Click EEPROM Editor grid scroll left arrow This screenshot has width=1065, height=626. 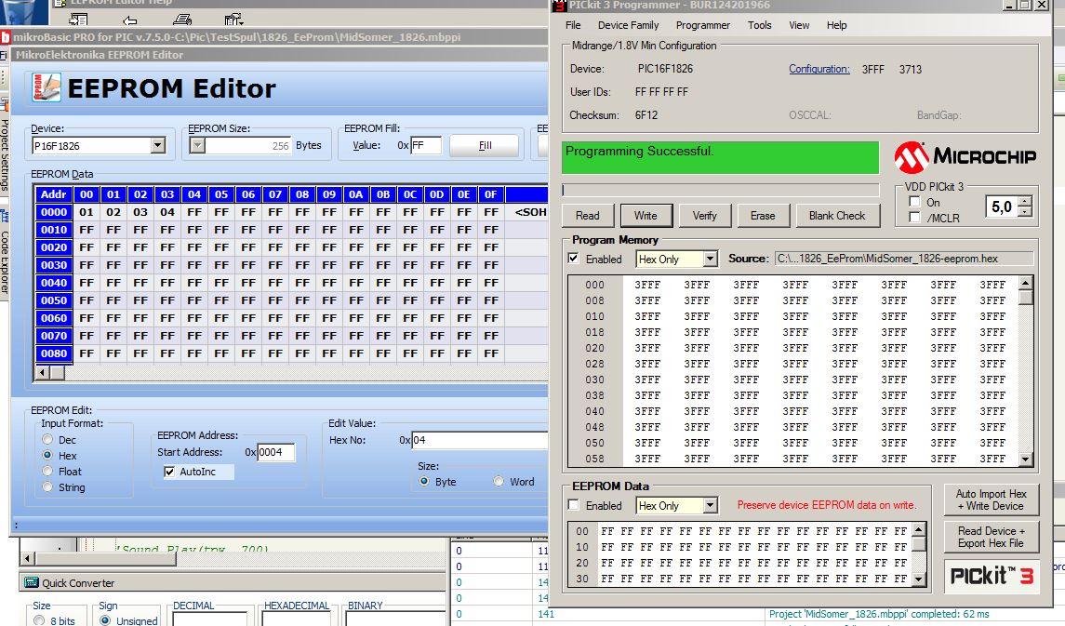point(42,372)
